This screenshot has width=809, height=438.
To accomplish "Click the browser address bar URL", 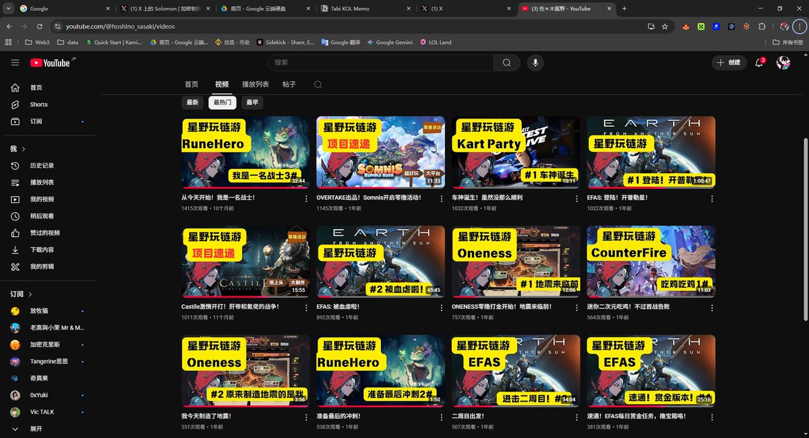I will 121,26.
